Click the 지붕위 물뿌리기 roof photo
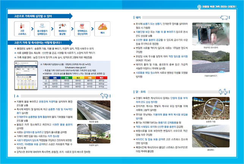Image resolution: width=244 pixels, height=164 pixels. click(x=211, y=62)
